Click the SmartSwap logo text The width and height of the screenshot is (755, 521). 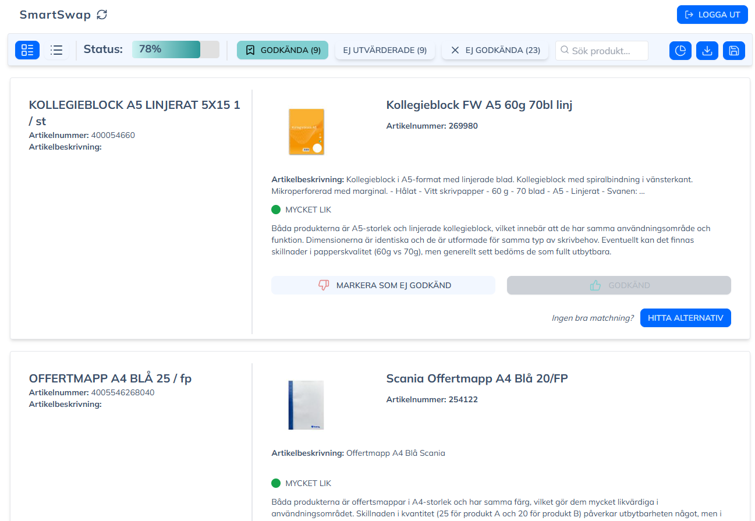pos(55,15)
